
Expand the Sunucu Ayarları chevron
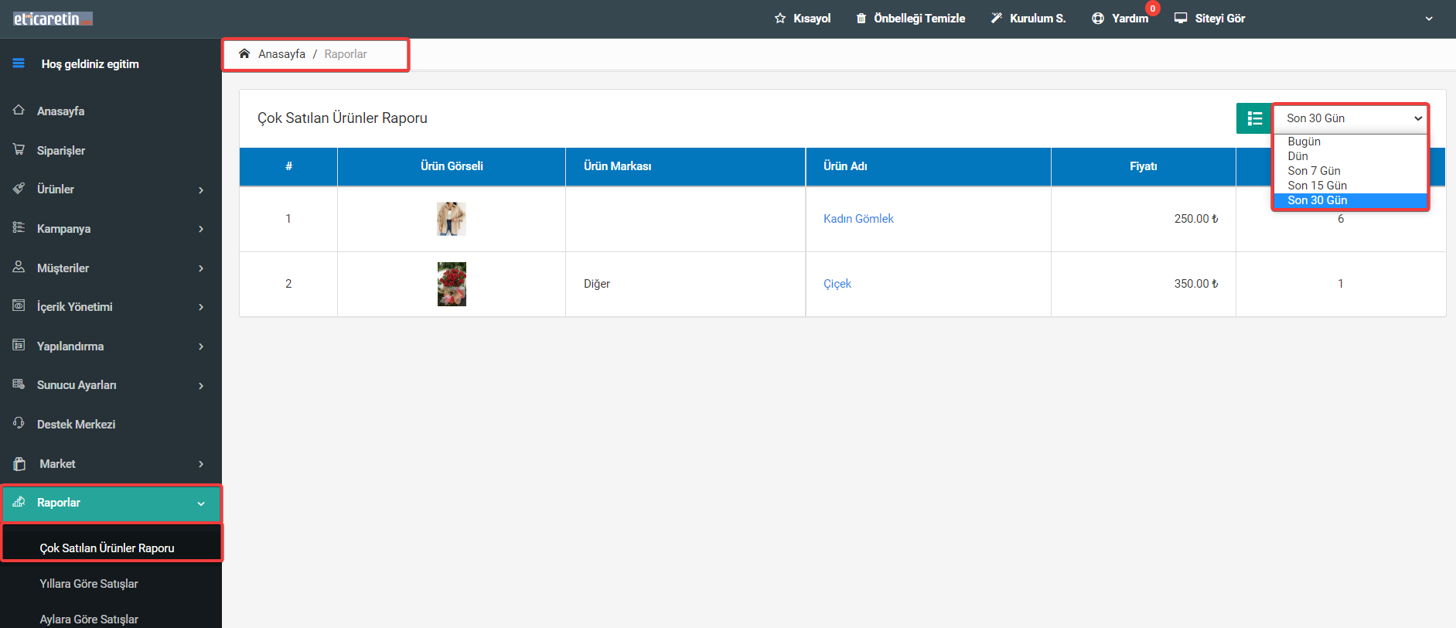(x=201, y=385)
